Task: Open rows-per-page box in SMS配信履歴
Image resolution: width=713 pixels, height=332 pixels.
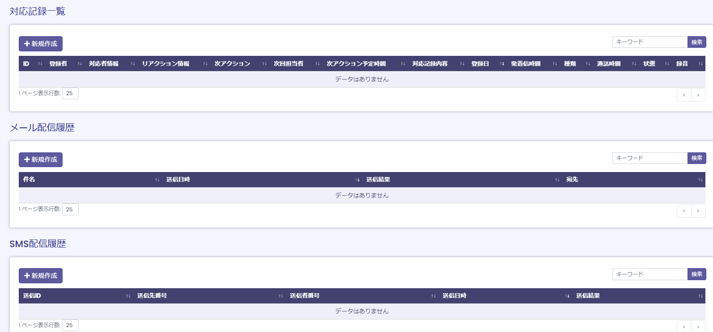Action: (x=70, y=325)
